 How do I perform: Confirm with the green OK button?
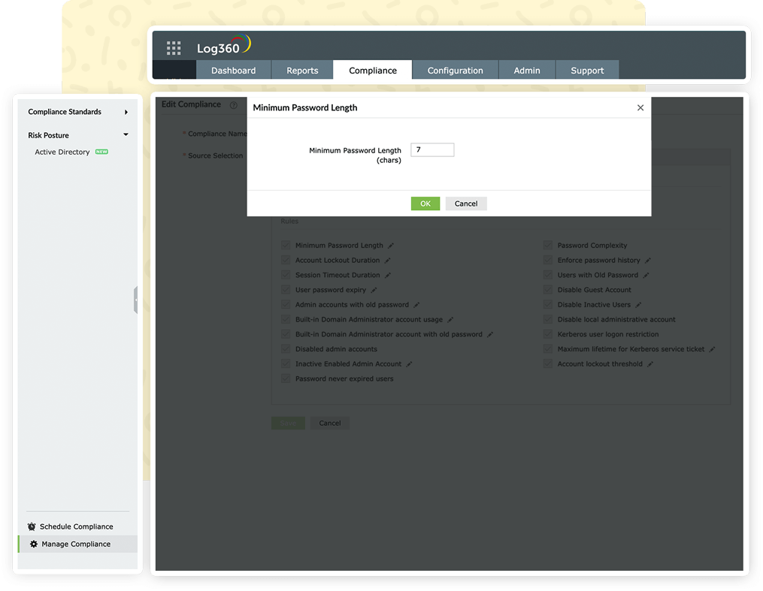coord(425,204)
